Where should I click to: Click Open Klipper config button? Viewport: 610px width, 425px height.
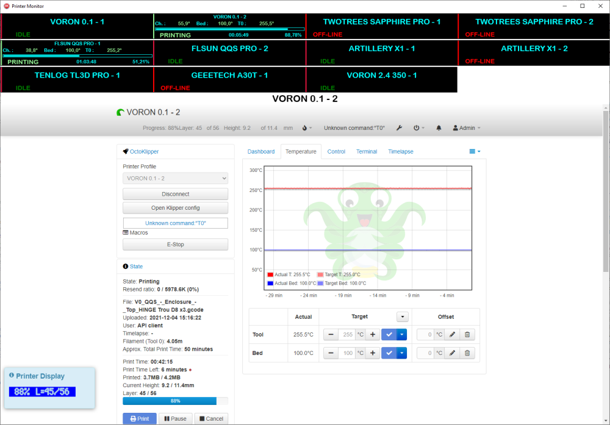(x=176, y=208)
